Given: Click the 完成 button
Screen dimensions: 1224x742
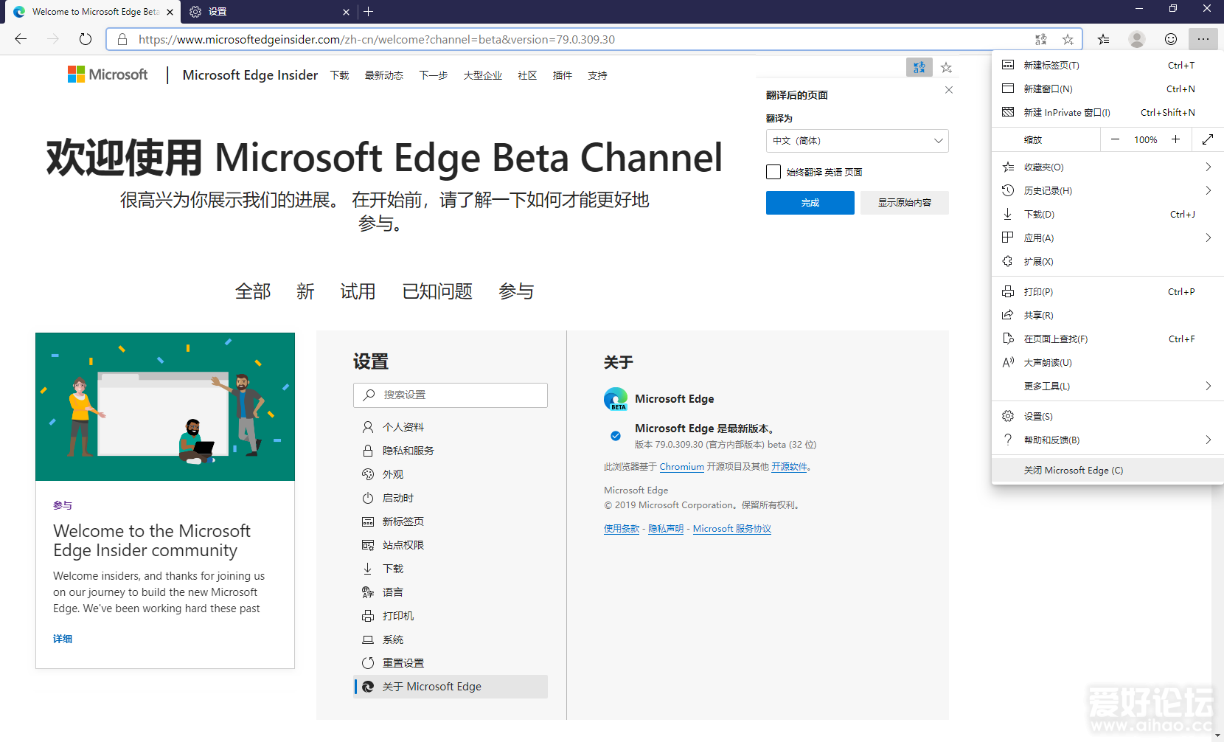Looking at the screenshot, I should [x=810, y=203].
